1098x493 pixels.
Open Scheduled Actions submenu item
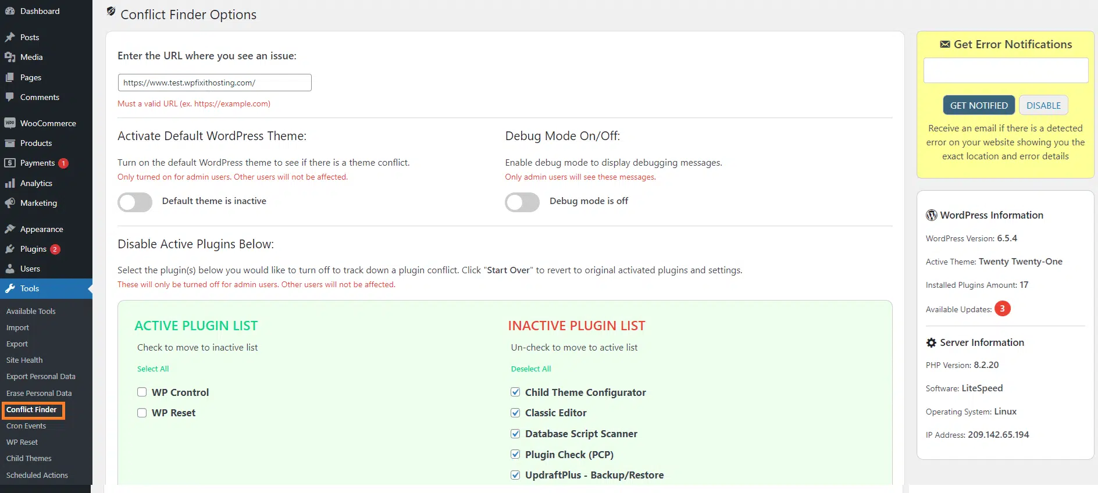(x=37, y=475)
